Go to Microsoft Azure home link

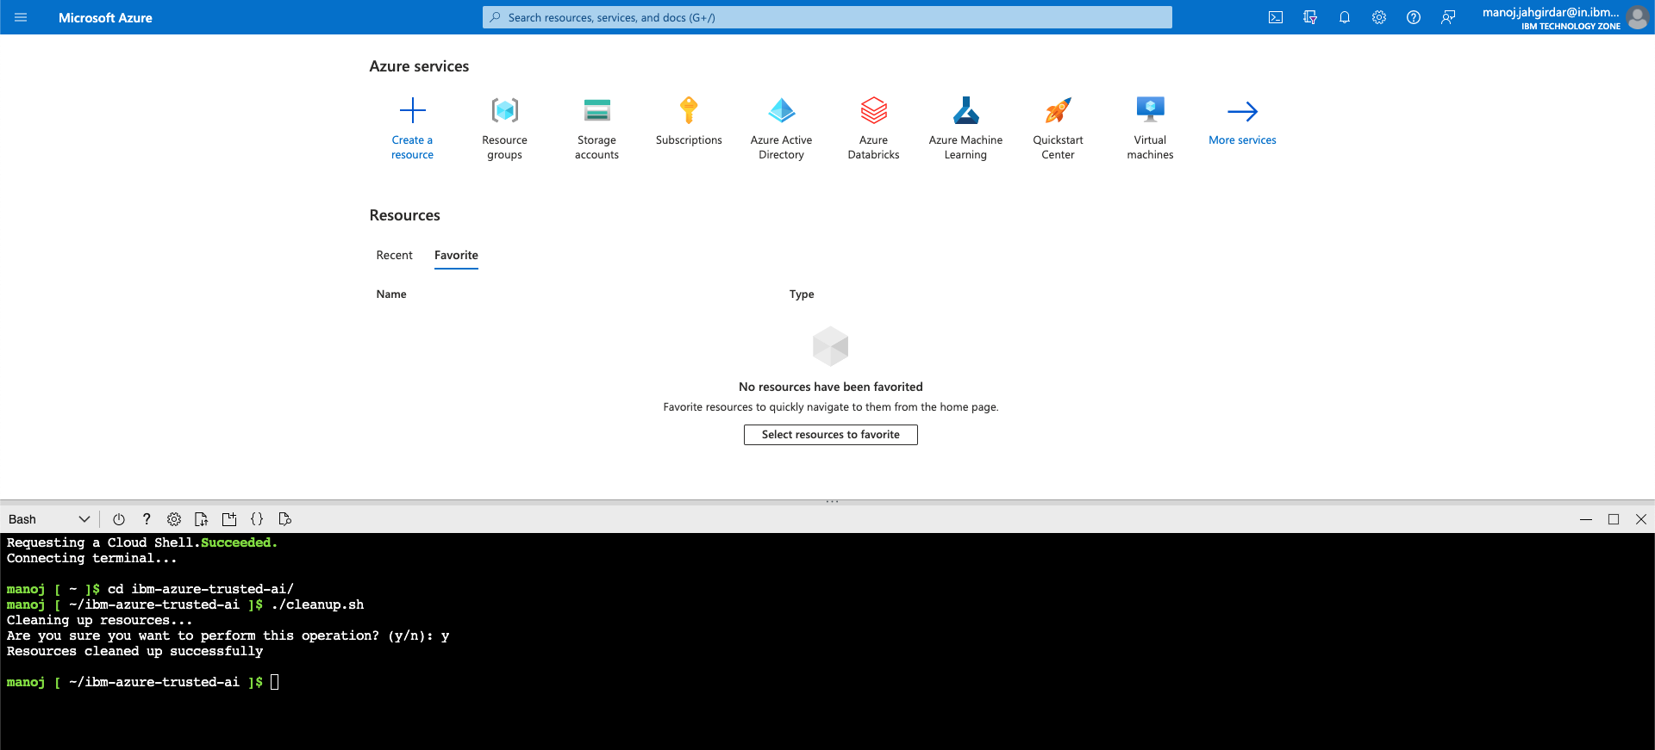point(105,17)
